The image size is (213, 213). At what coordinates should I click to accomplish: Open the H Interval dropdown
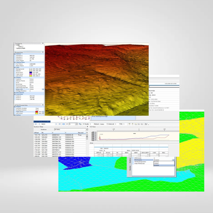pos(115,124)
